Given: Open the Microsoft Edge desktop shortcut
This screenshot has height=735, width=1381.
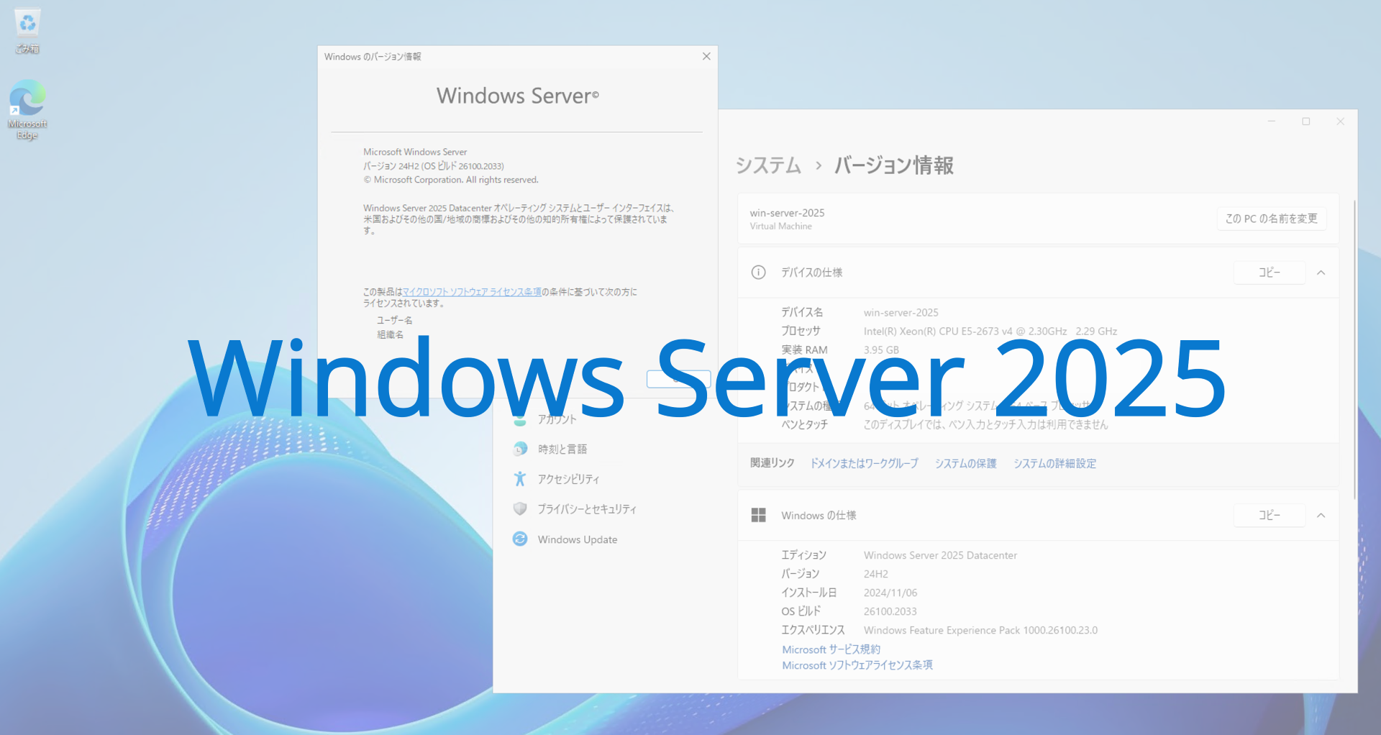Looking at the screenshot, I should pos(27,109).
